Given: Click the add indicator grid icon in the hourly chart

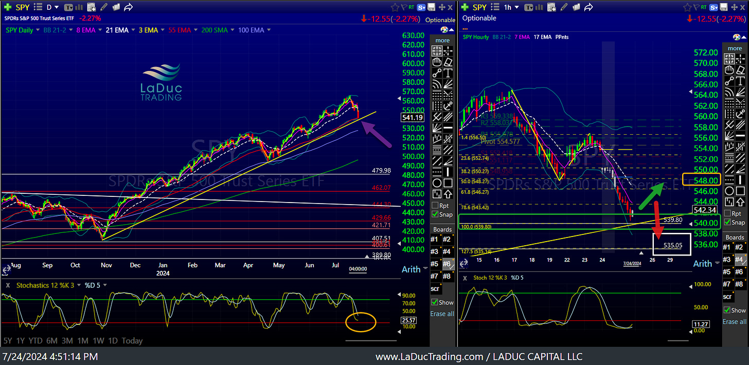Looking at the screenshot, I should click(551, 7).
